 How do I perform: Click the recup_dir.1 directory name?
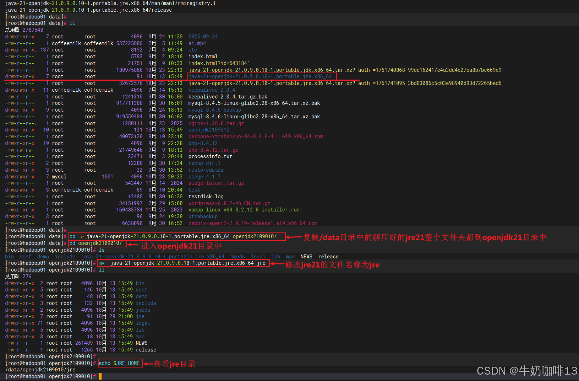(x=204, y=163)
